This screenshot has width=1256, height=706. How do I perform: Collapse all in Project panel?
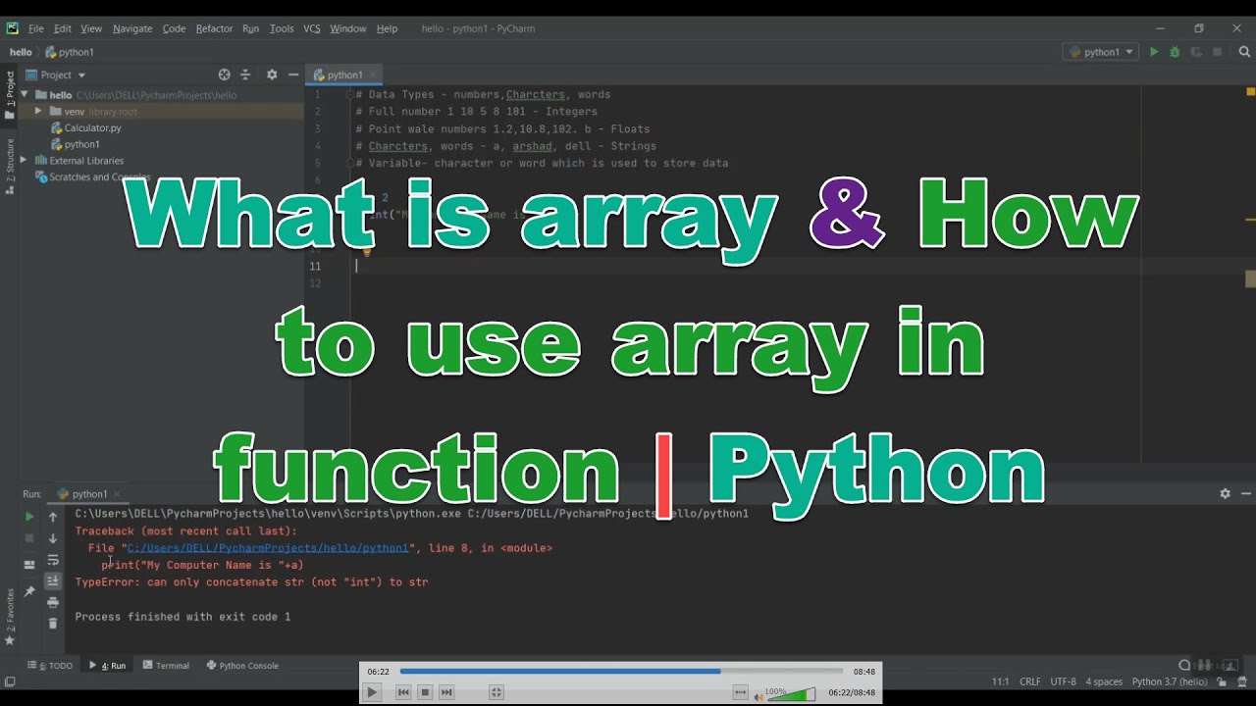click(x=245, y=75)
